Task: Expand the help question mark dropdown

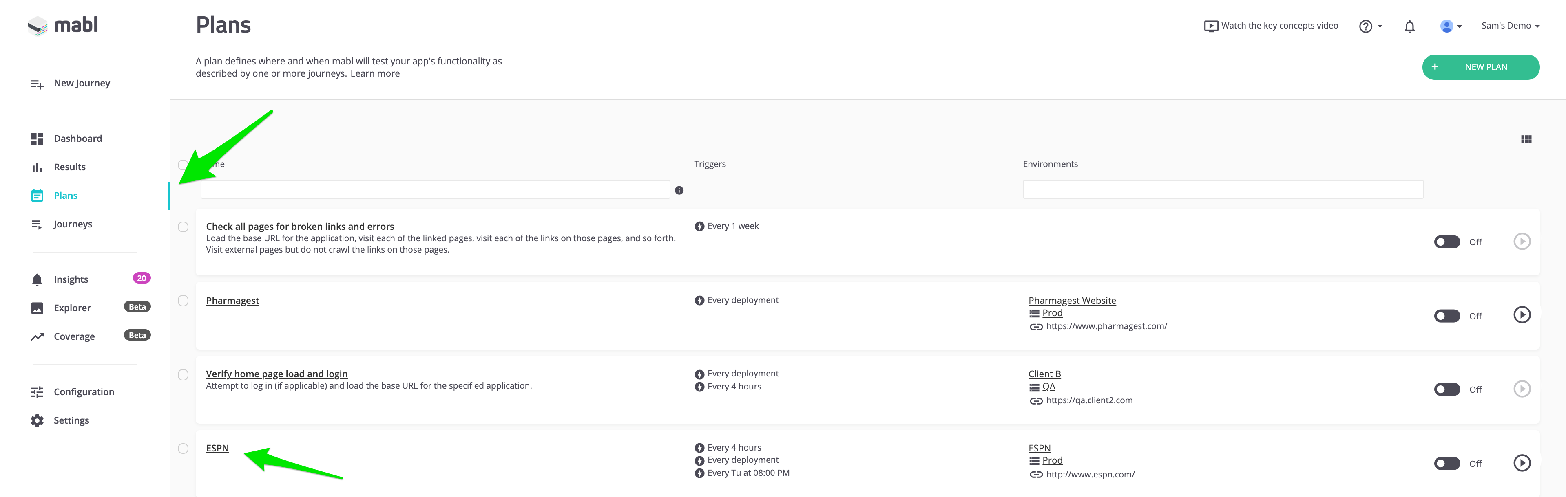Action: tap(1370, 26)
